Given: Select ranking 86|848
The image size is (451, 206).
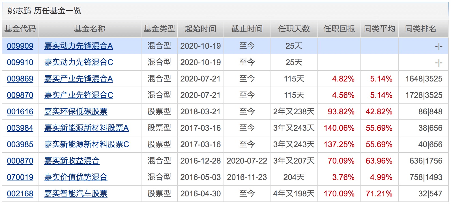Looking at the screenshot, I should pos(430,111).
